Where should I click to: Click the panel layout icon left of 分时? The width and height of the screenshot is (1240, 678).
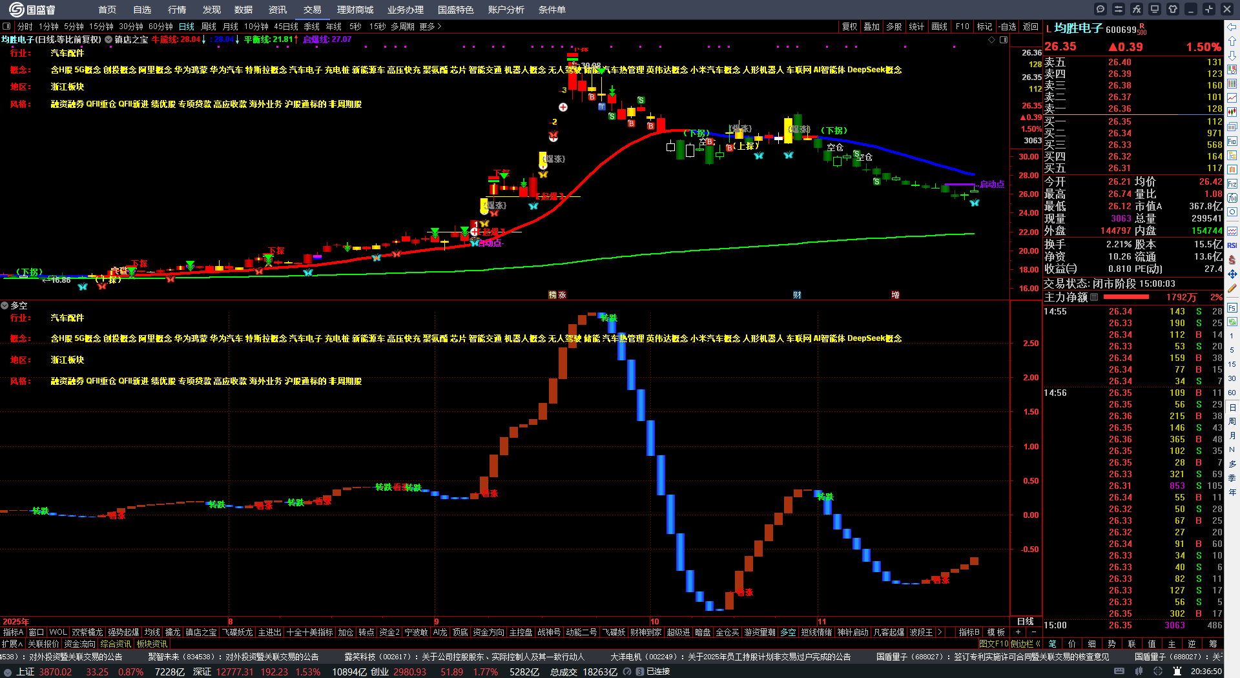[6, 26]
